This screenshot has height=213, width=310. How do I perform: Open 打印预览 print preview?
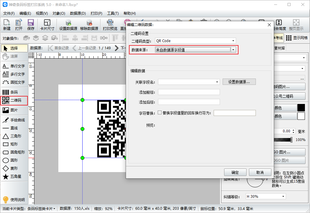(x=110, y=25)
